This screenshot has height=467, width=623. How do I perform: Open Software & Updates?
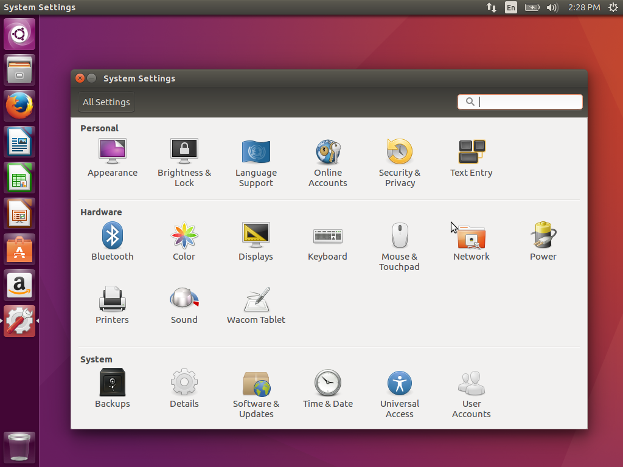coord(256,393)
